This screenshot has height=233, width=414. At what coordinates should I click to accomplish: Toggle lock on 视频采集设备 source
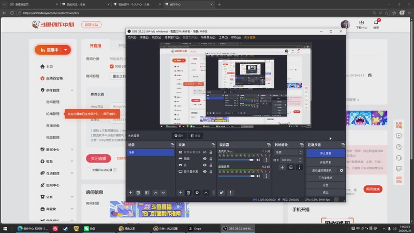211,152
